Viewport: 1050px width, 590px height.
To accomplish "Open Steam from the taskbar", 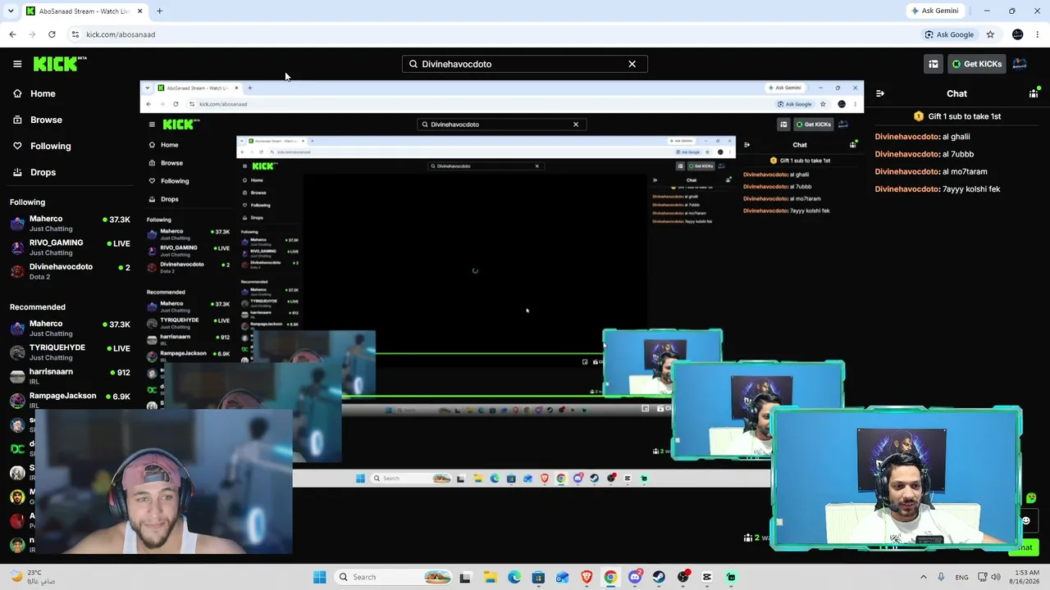I will click(659, 577).
